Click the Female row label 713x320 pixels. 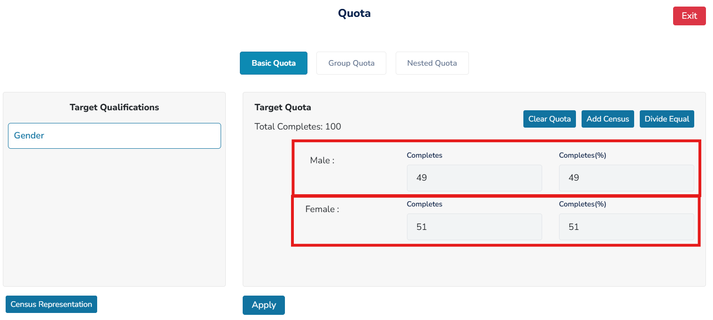pyautogui.click(x=322, y=209)
